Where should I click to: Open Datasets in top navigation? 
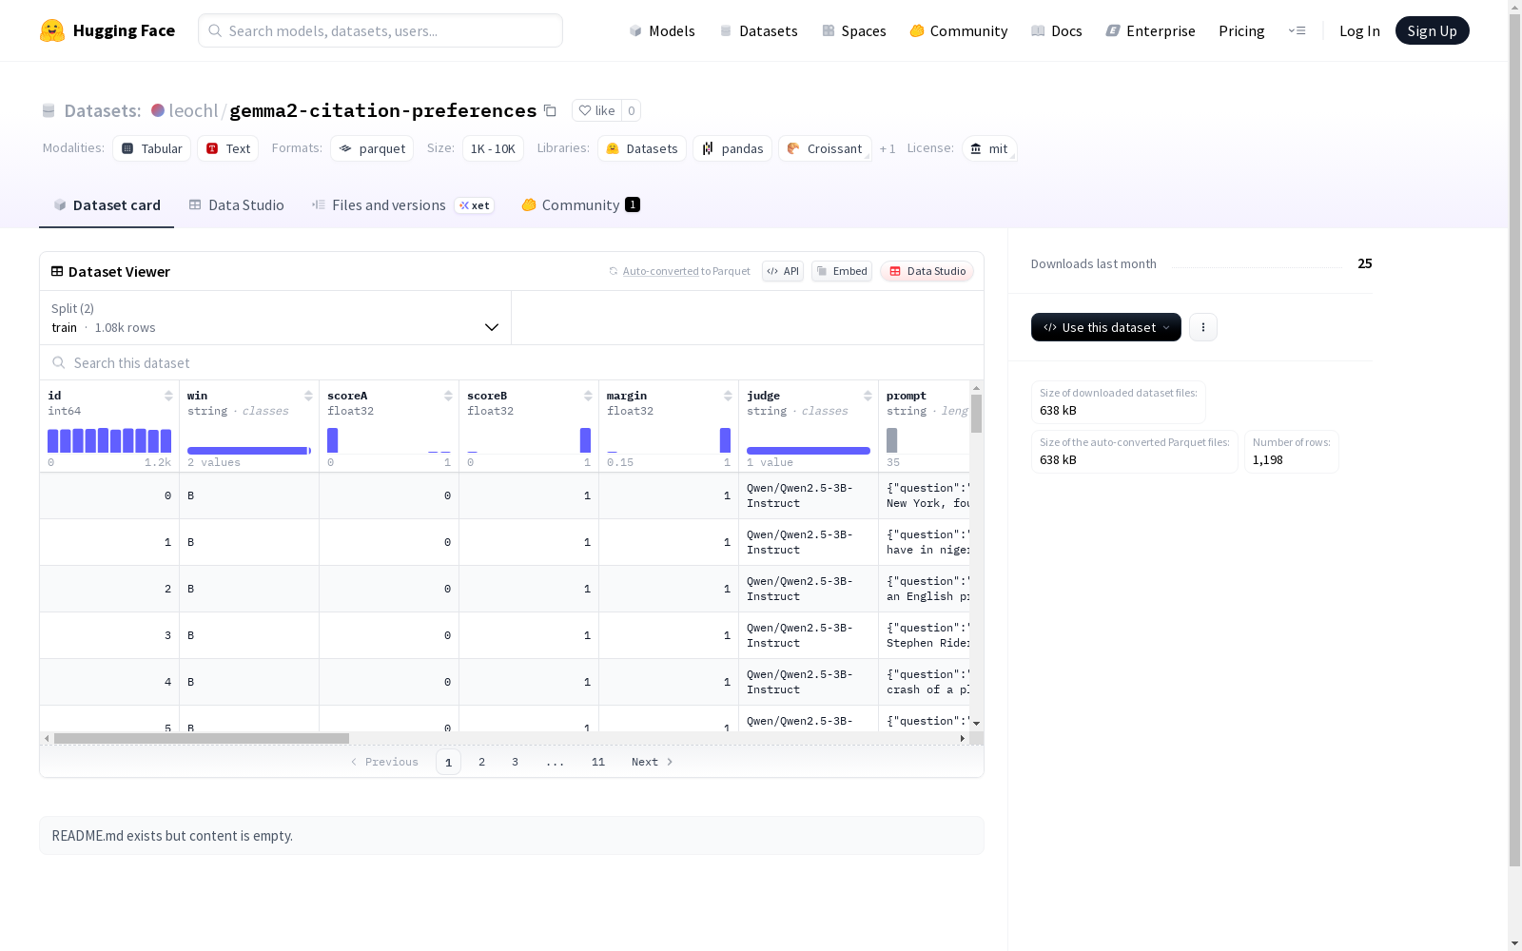[758, 30]
